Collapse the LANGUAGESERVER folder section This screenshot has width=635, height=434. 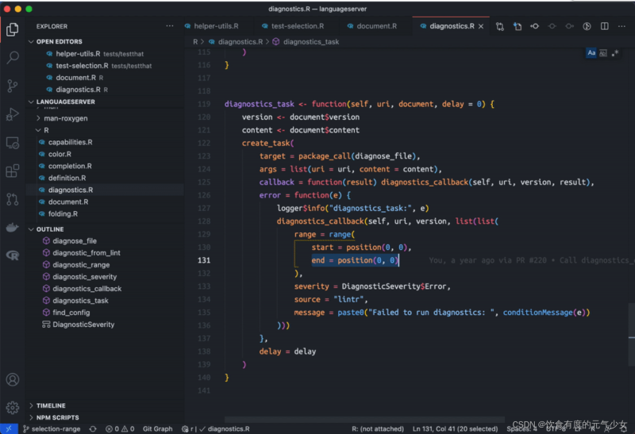31,102
